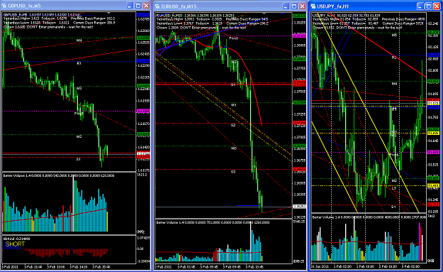Screen dimensions: 443x272
Task: Maximize the EURUSD_fx,M15 chart window
Action: 294,6
